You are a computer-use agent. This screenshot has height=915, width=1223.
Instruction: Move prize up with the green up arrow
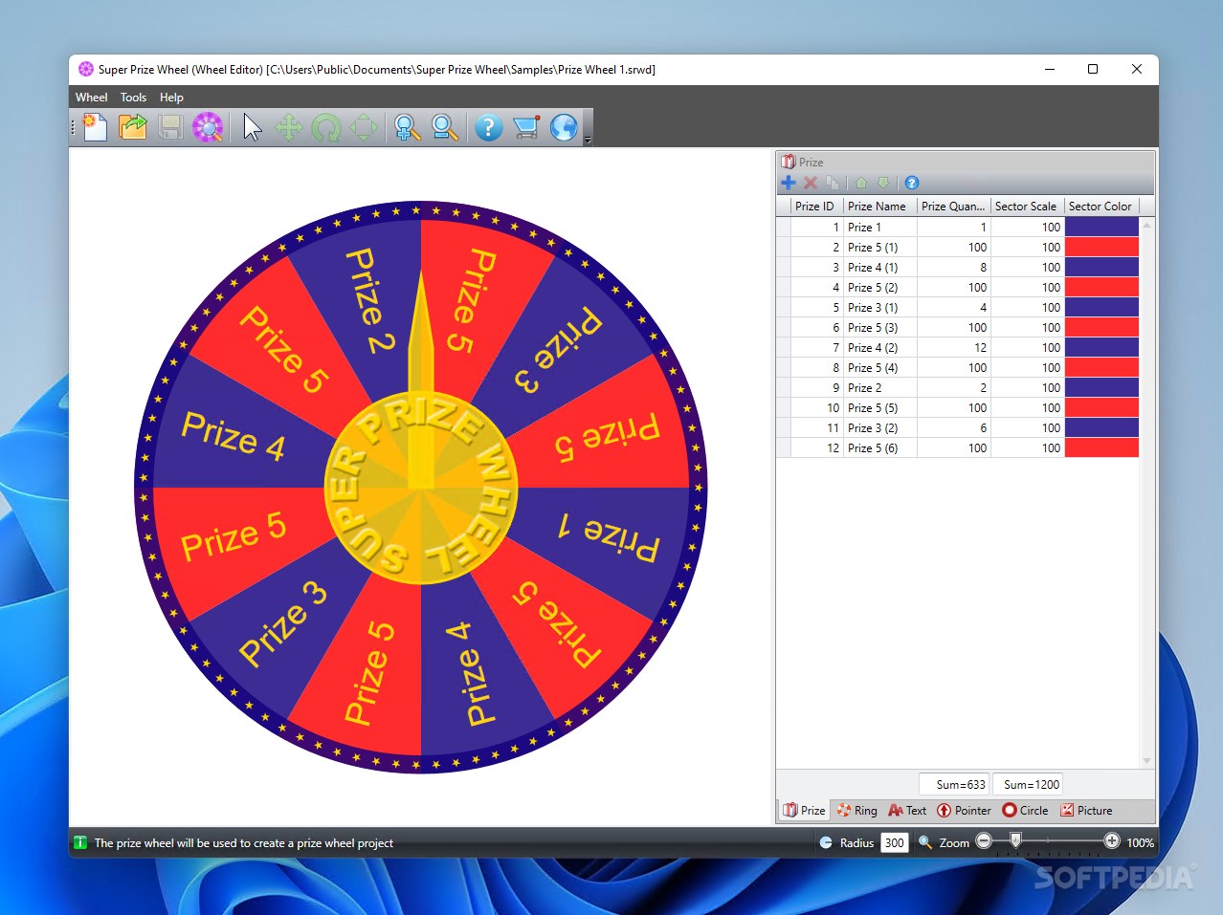pos(861,183)
